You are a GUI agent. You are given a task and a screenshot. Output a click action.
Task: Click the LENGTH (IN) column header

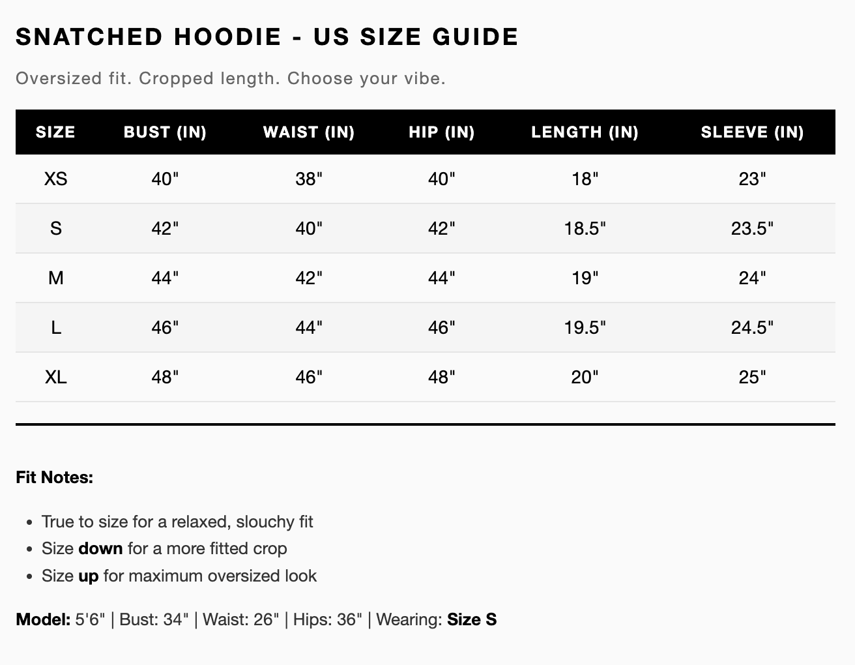pos(585,132)
